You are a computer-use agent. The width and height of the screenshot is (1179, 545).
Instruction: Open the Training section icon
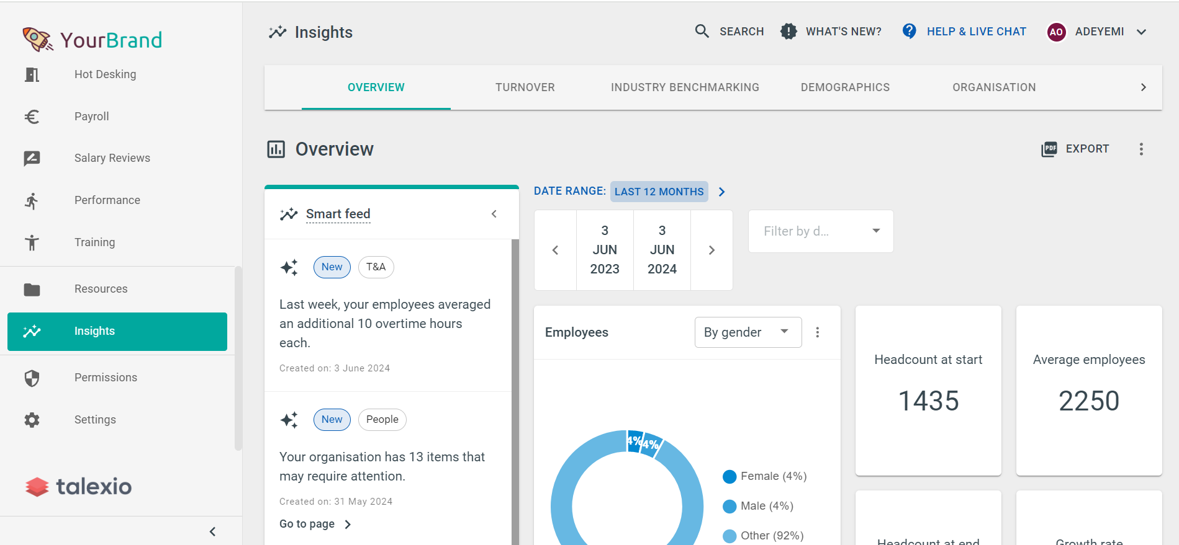click(x=32, y=242)
